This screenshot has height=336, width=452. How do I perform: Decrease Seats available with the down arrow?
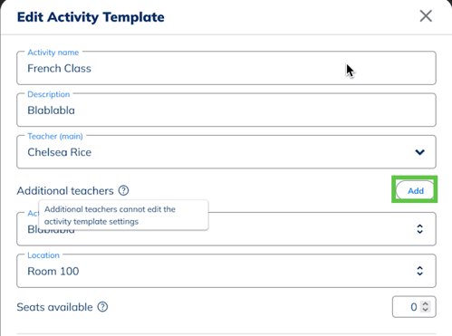pyautogui.click(x=426, y=310)
